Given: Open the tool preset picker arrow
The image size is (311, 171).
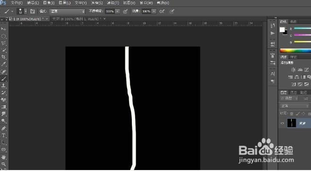Looking at the screenshot, I should [12, 11].
